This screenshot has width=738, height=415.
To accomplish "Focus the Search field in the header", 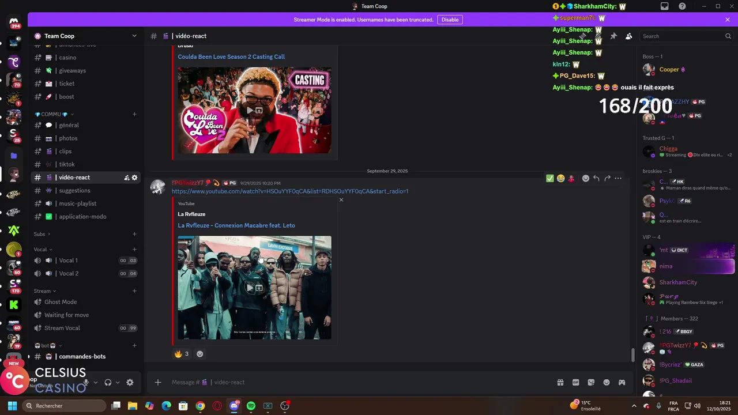I will (x=686, y=36).
